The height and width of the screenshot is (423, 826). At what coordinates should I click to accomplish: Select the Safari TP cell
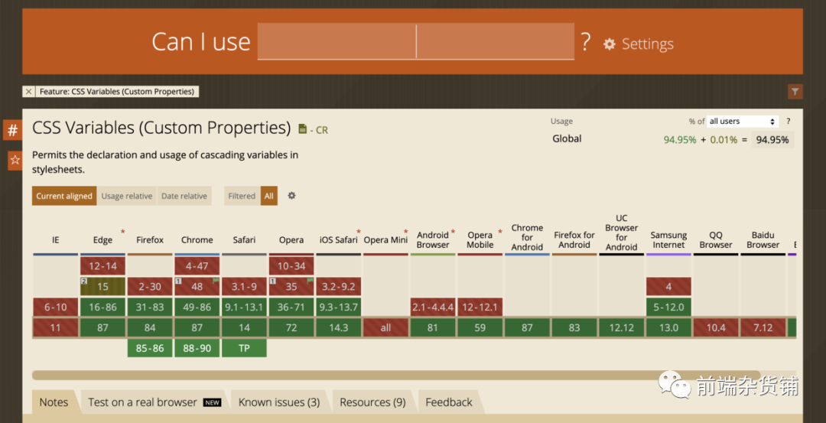point(245,348)
